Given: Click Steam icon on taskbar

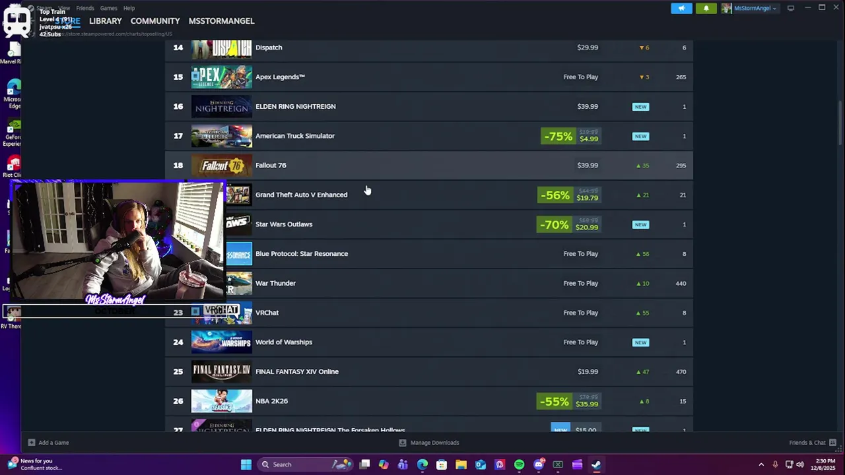Looking at the screenshot, I should click(x=597, y=464).
